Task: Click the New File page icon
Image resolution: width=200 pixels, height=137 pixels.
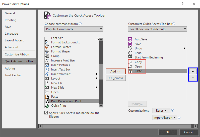Action: pos(47,83)
